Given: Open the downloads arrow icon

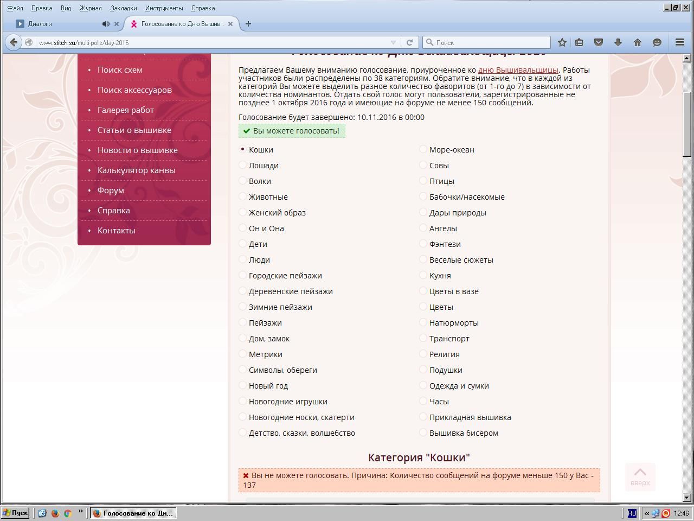Looking at the screenshot, I should click(x=618, y=42).
